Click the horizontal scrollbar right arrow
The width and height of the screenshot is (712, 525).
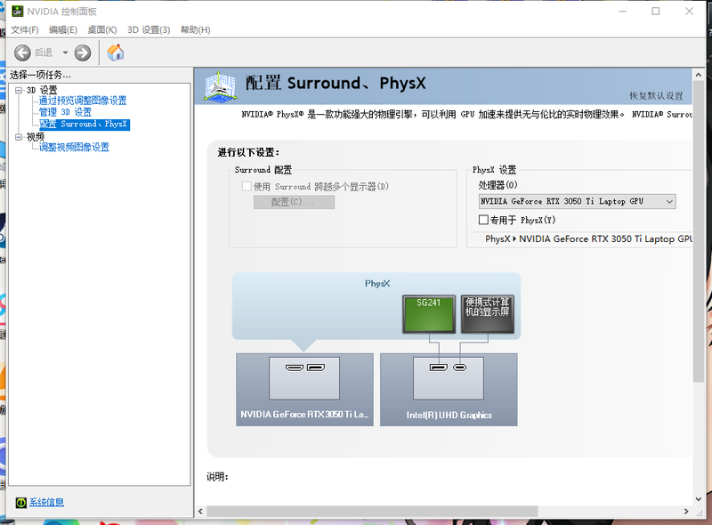(686, 512)
